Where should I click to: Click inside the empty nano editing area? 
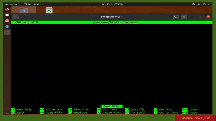tap(112, 64)
